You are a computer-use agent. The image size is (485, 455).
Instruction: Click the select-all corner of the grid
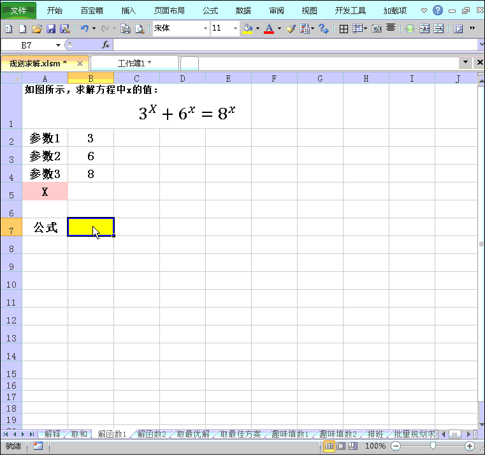(x=11, y=78)
